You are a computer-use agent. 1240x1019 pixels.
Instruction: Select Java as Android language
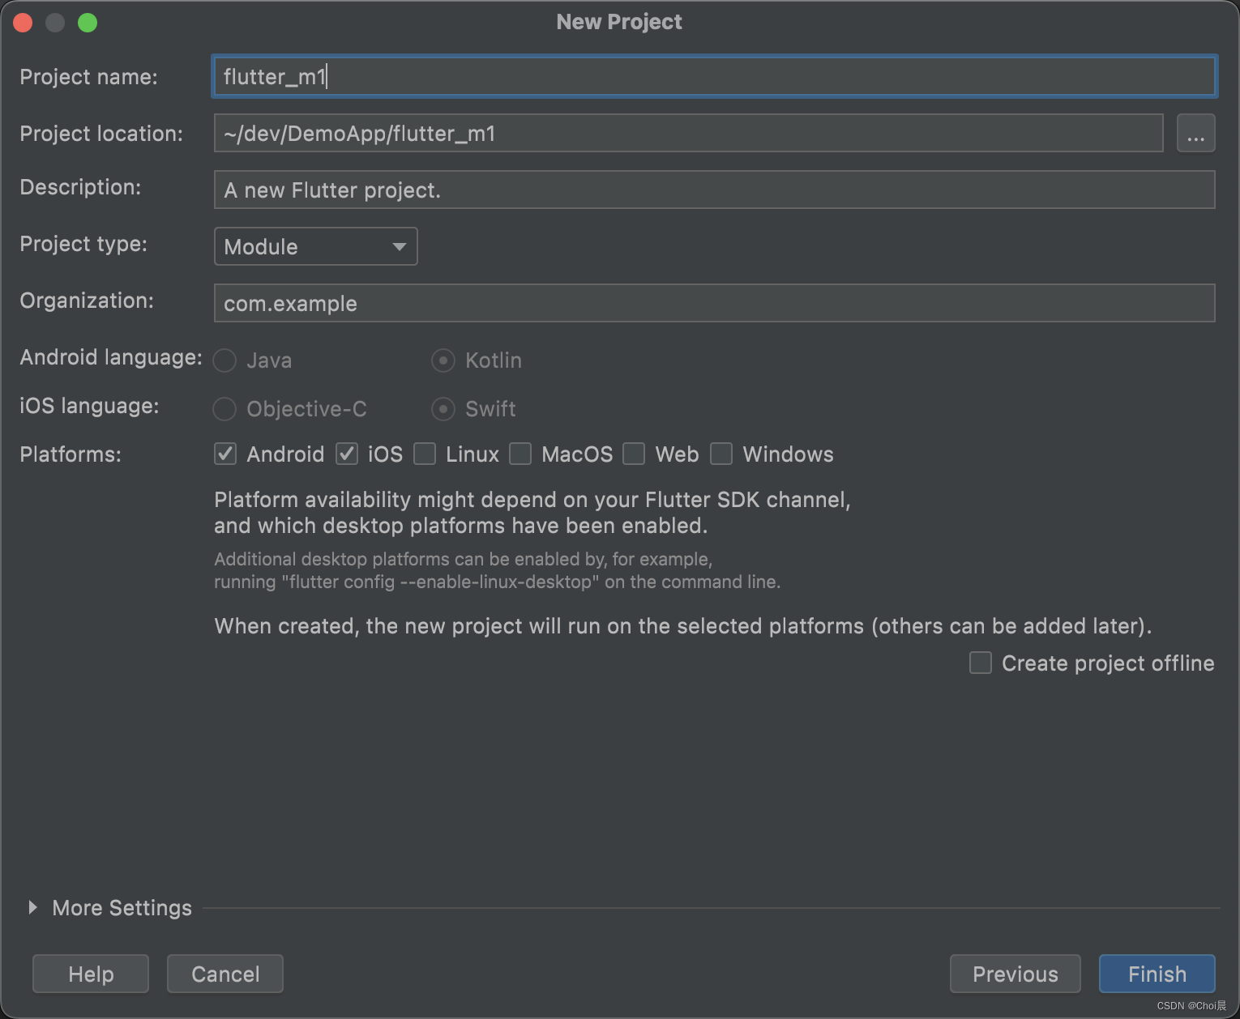pyautogui.click(x=224, y=360)
